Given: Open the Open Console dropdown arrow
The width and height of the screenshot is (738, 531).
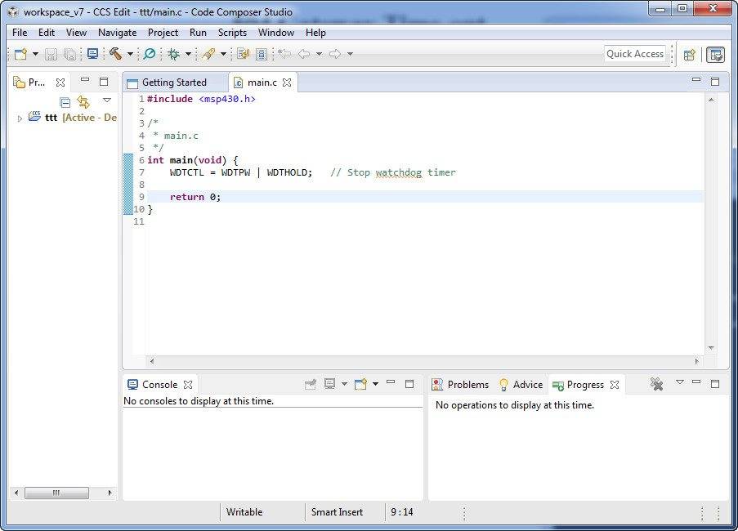Looking at the screenshot, I should [376, 384].
